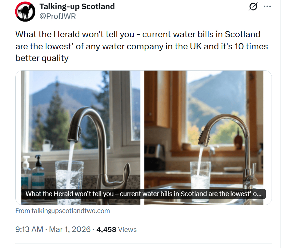
Task: Click the glass of water in left photo
Action: pos(69,176)
